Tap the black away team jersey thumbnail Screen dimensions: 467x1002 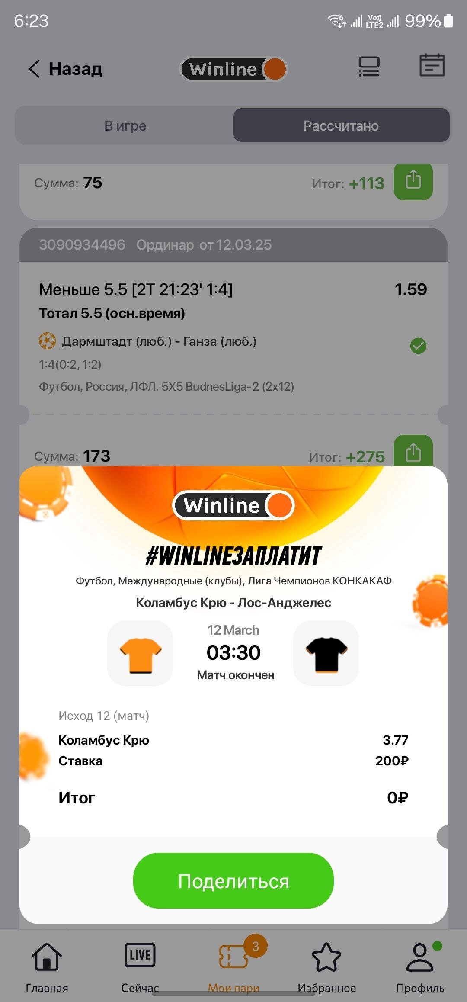click(x=326, y=653)
